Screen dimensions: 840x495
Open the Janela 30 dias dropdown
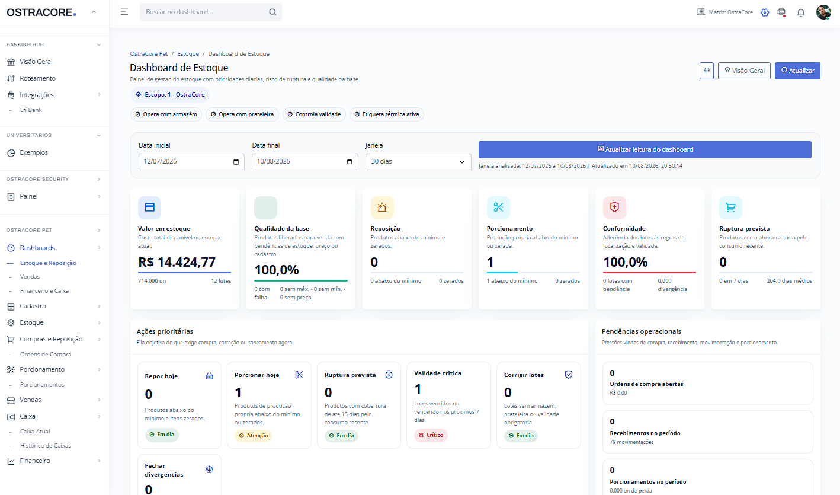point(418,162)
